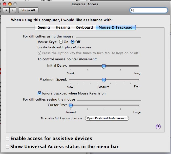Open Keyboard Preferences
The height and width of the screenshot is (154, 171).
coord(107,118)
